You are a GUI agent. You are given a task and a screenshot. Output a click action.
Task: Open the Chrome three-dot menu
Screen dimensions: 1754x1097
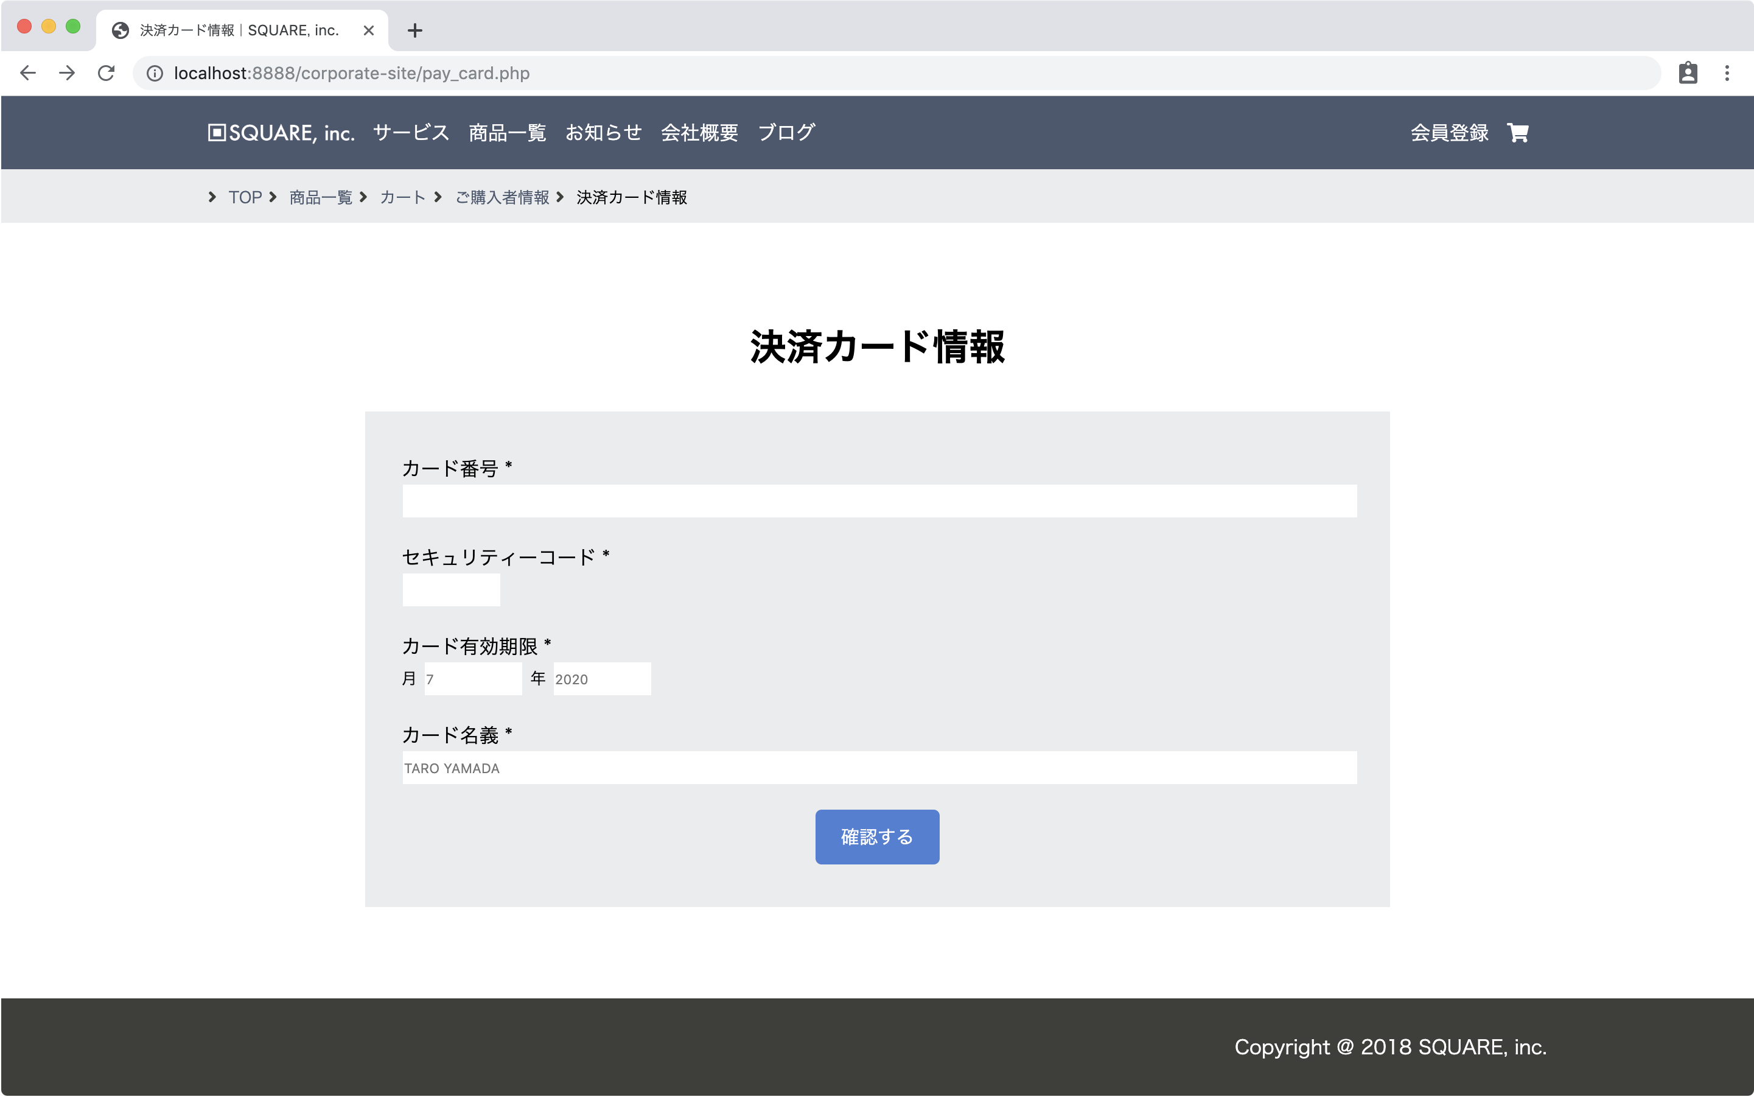(1727, 73)
